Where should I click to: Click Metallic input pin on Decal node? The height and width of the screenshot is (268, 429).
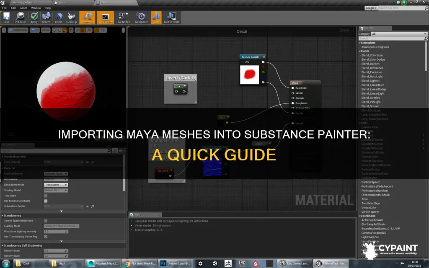[293, 93]
